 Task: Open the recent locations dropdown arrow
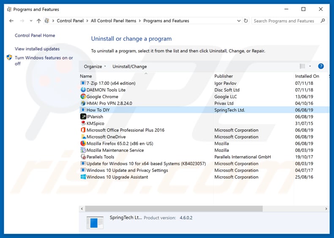[31, 21]
